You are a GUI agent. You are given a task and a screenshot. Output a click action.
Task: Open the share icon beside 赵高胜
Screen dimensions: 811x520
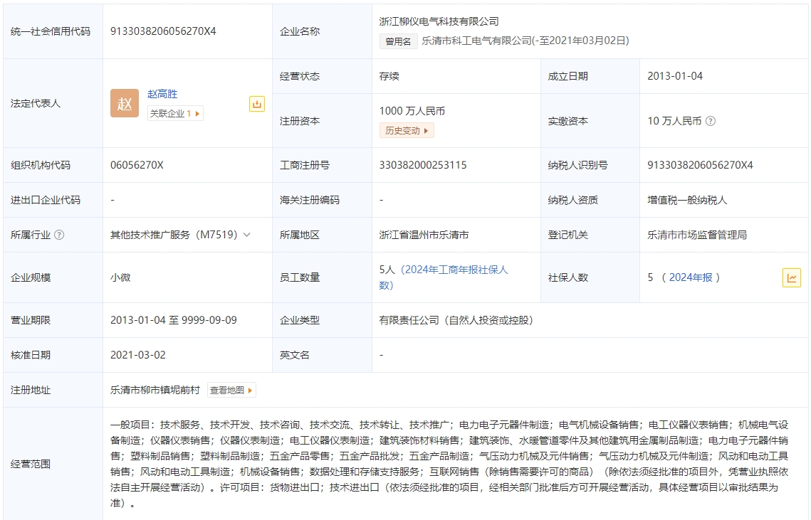(x=257, y=104)
